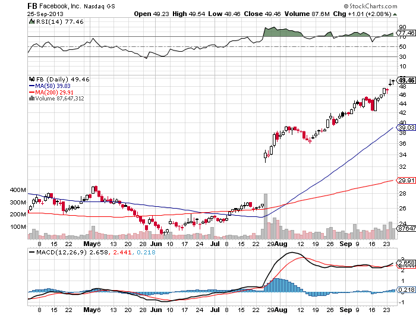Viewport: 416px width, 315px height.
Task: Click the 44 price level on right axis
Action: 403,103
